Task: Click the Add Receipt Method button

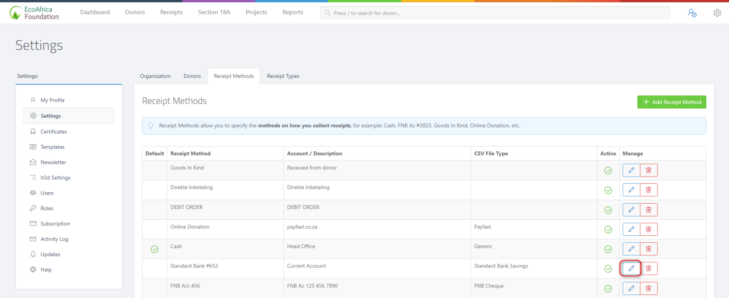Action: click(x=672, y=102)
